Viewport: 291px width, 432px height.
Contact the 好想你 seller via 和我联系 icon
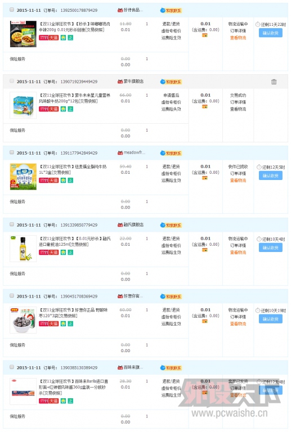coord(171,296)
